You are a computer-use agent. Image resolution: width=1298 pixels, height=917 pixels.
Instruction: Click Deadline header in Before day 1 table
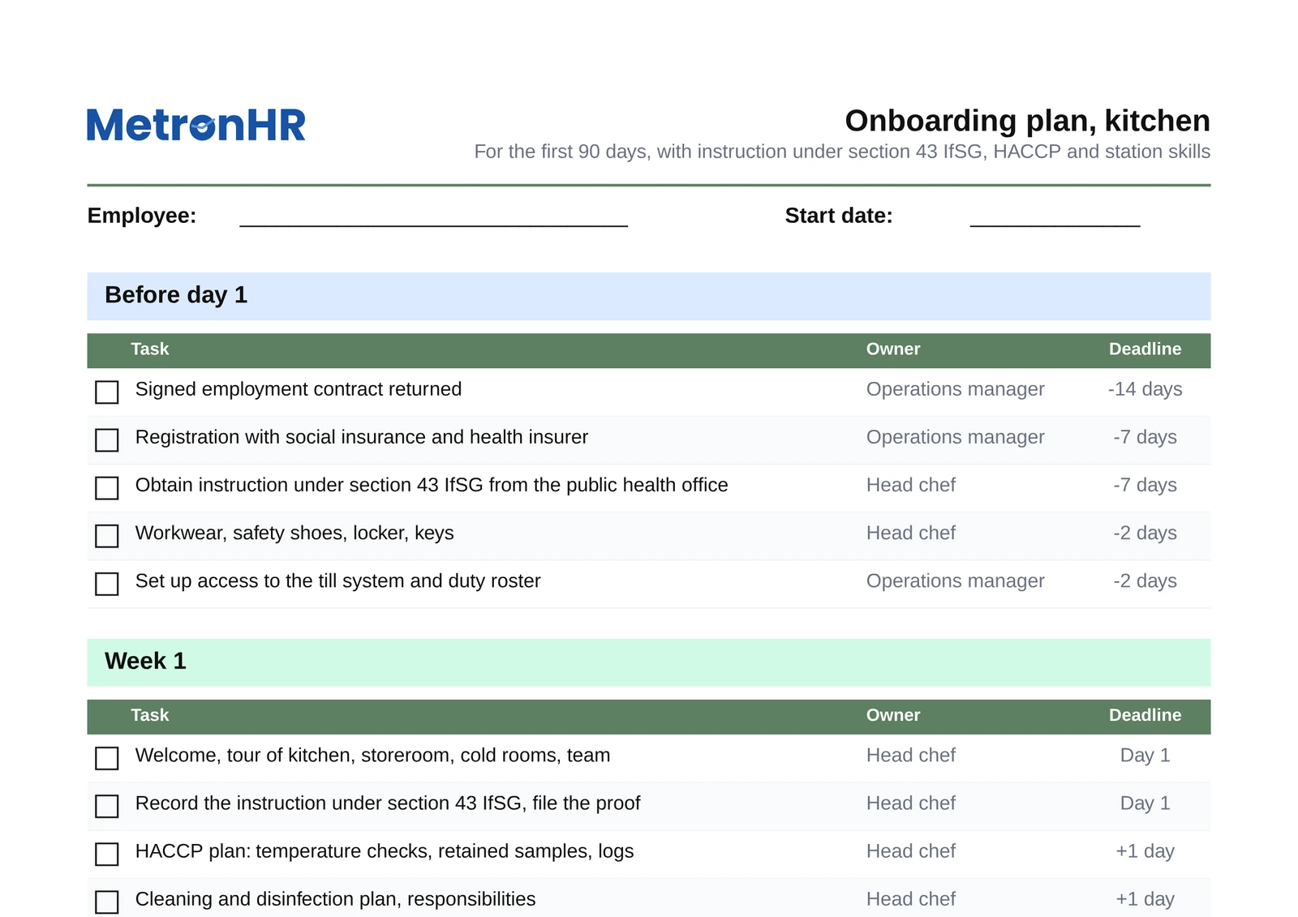pyautogui.click(x=1145, y=349)
